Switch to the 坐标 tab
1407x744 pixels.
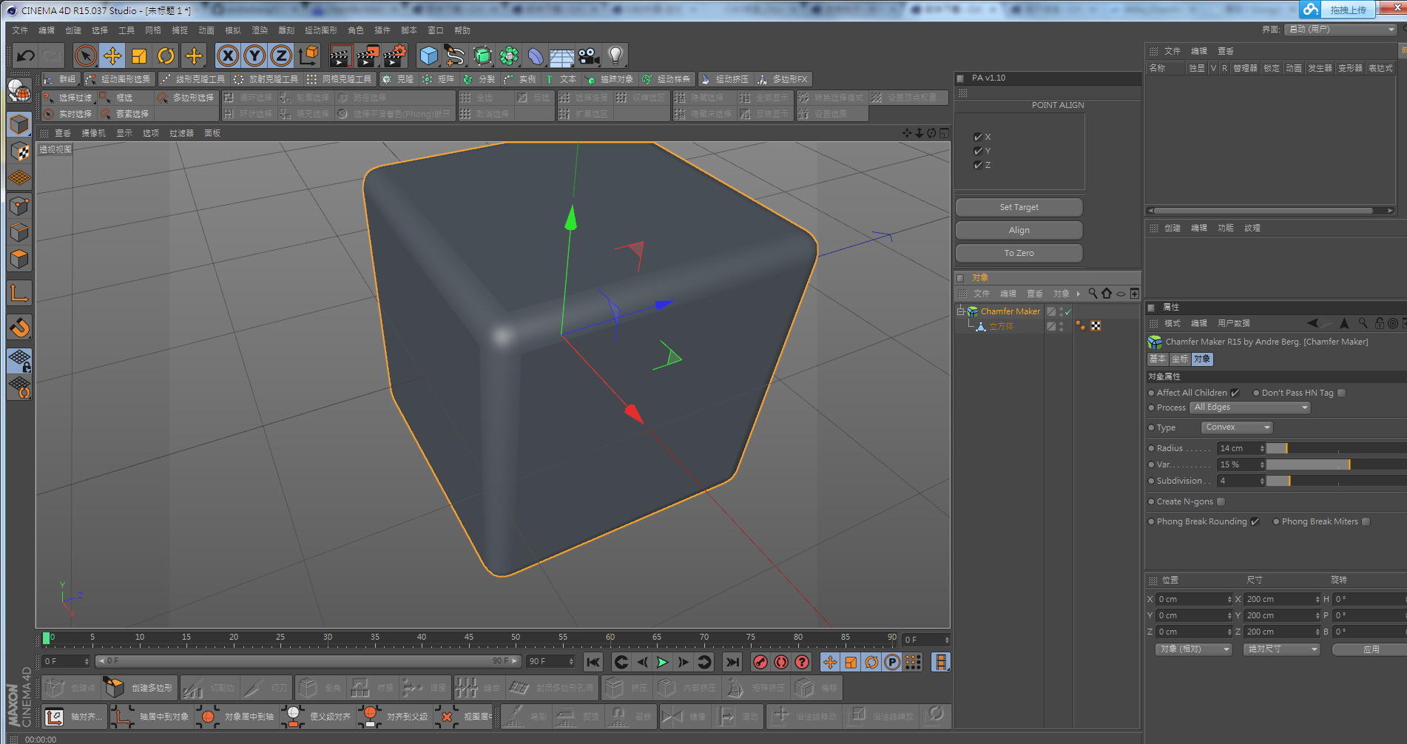coord(1180,359)
